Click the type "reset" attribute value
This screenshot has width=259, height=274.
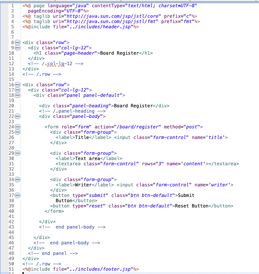click(x=96, y=206)
